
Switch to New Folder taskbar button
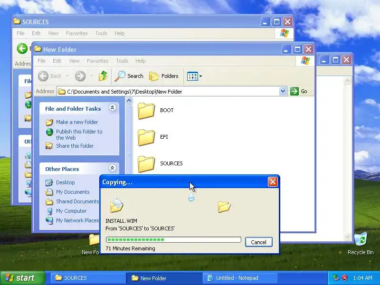coord(164,278)
